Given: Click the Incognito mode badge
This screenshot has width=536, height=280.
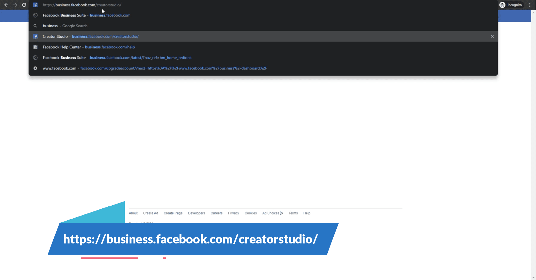Looking at the screenshot, I should [511, 5].
